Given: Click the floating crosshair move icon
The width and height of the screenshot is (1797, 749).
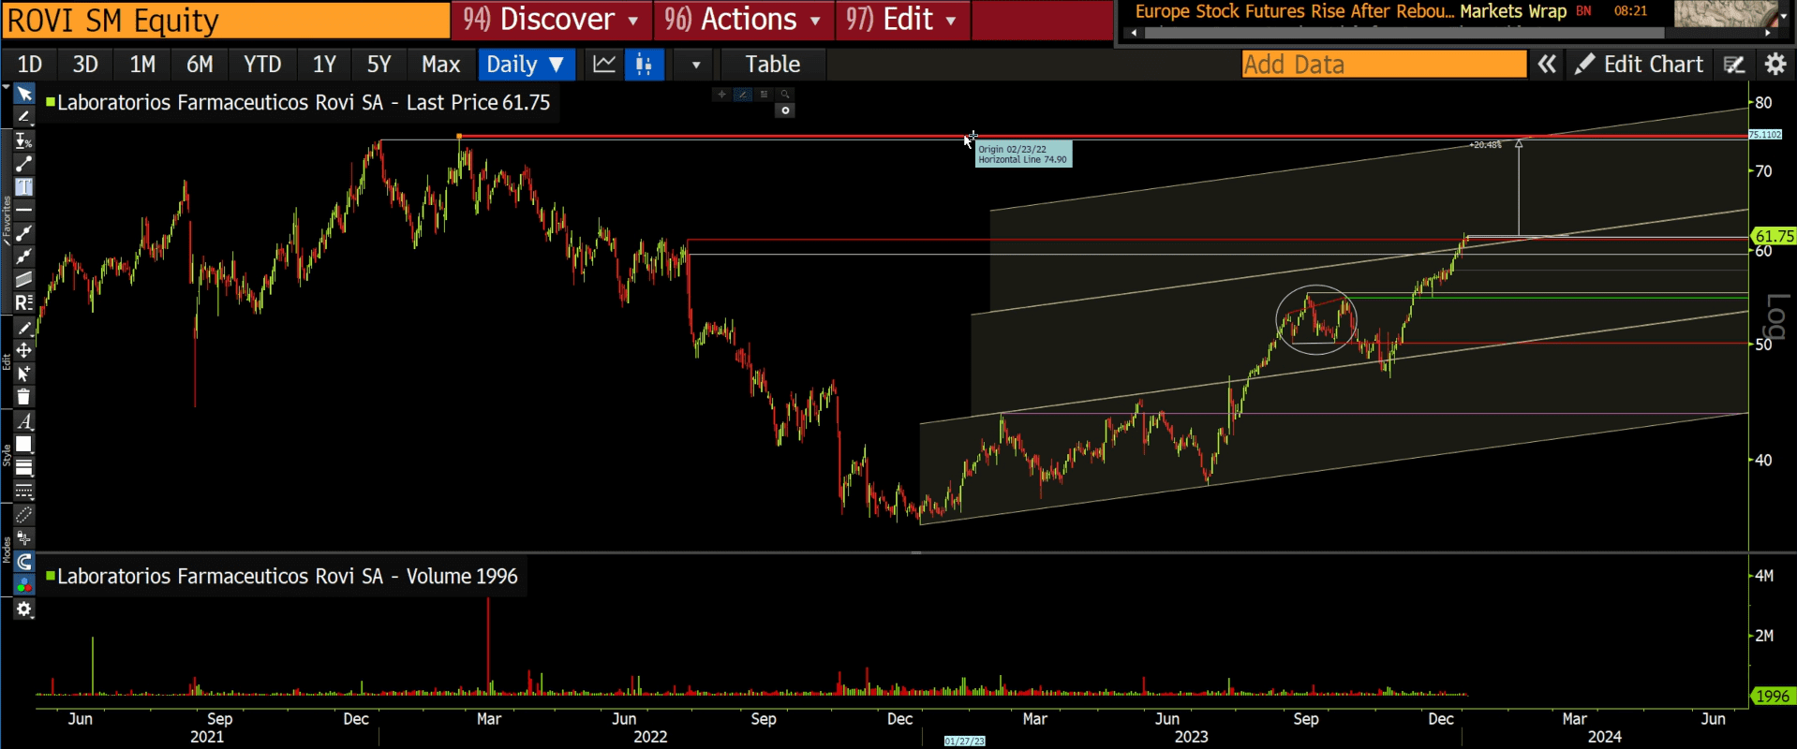Looking at the screenshot, I should pos(721,94).
